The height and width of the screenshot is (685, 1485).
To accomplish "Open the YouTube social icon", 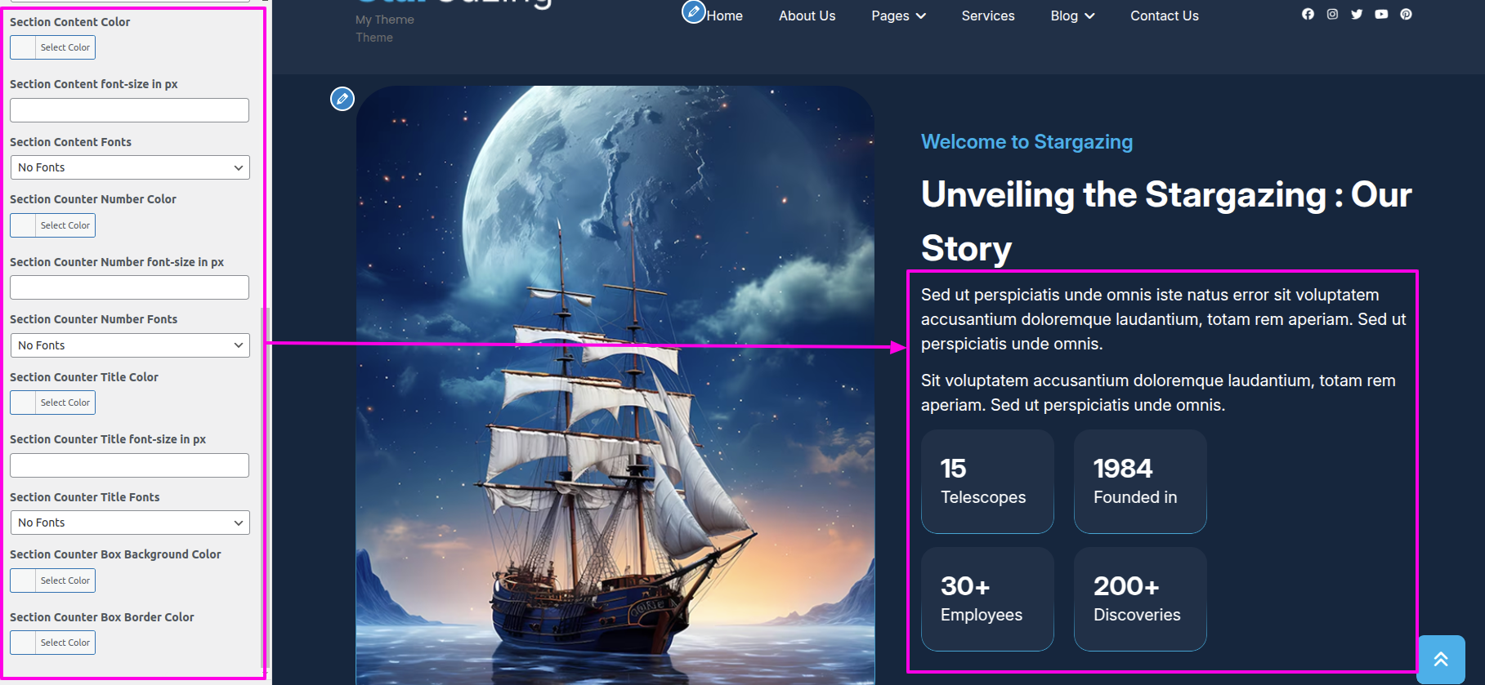I will pos(1381,14).
